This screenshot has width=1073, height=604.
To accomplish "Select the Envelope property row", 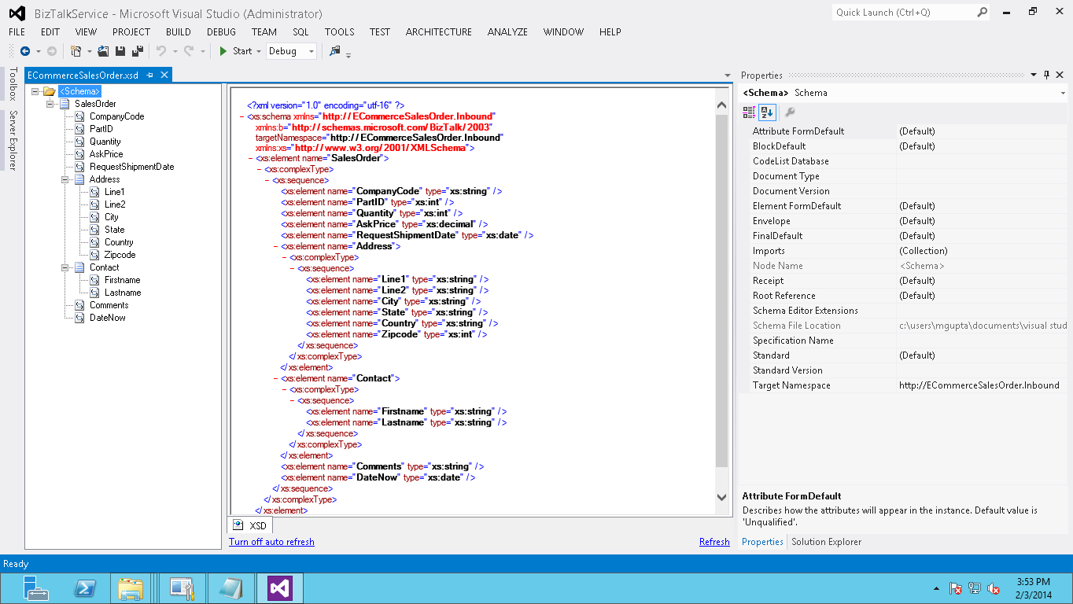I will tap(905, 221).
